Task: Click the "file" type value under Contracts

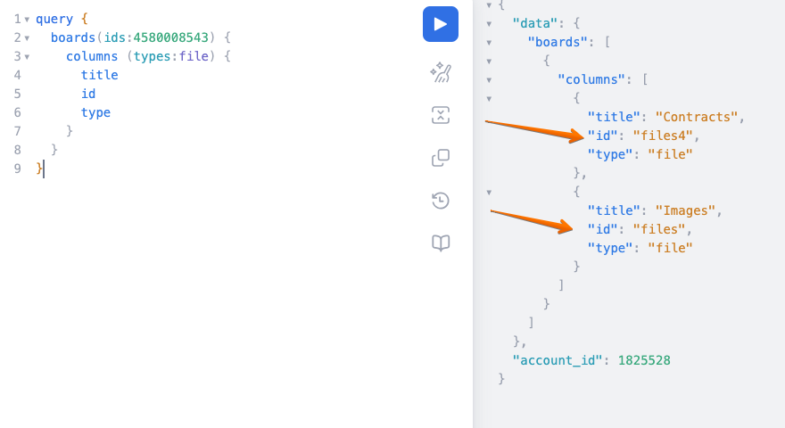Action: [670, 154]
